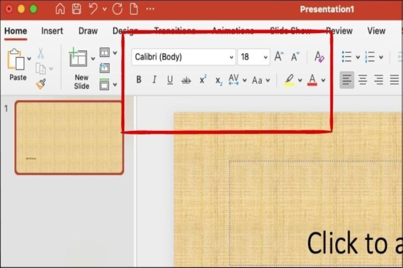Screen dimensions: 403x268
Task: Toggle bold formatting
Action: [x=139, y=80]
